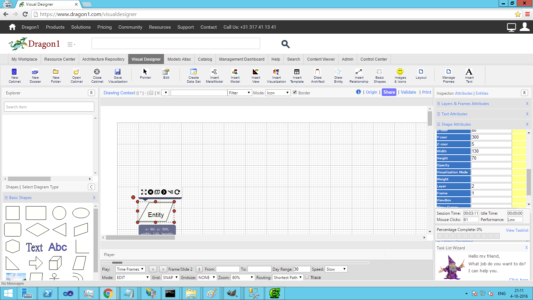
Task: Open the My Workplace tab
Action: [24, 59]
